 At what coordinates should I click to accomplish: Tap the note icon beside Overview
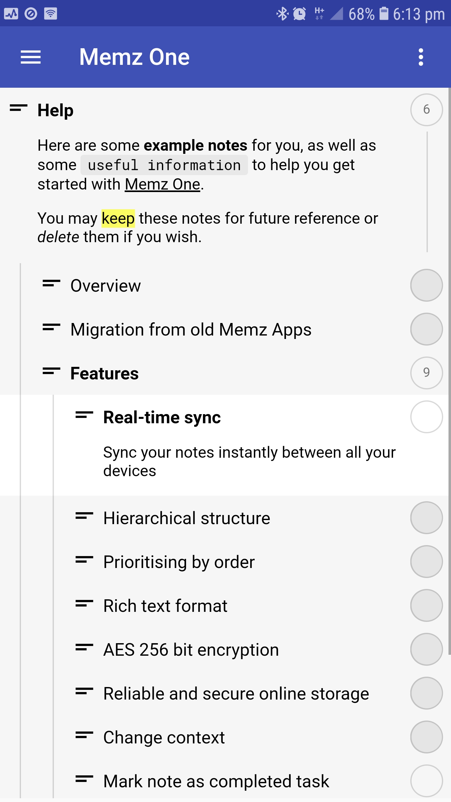(51, 284)
